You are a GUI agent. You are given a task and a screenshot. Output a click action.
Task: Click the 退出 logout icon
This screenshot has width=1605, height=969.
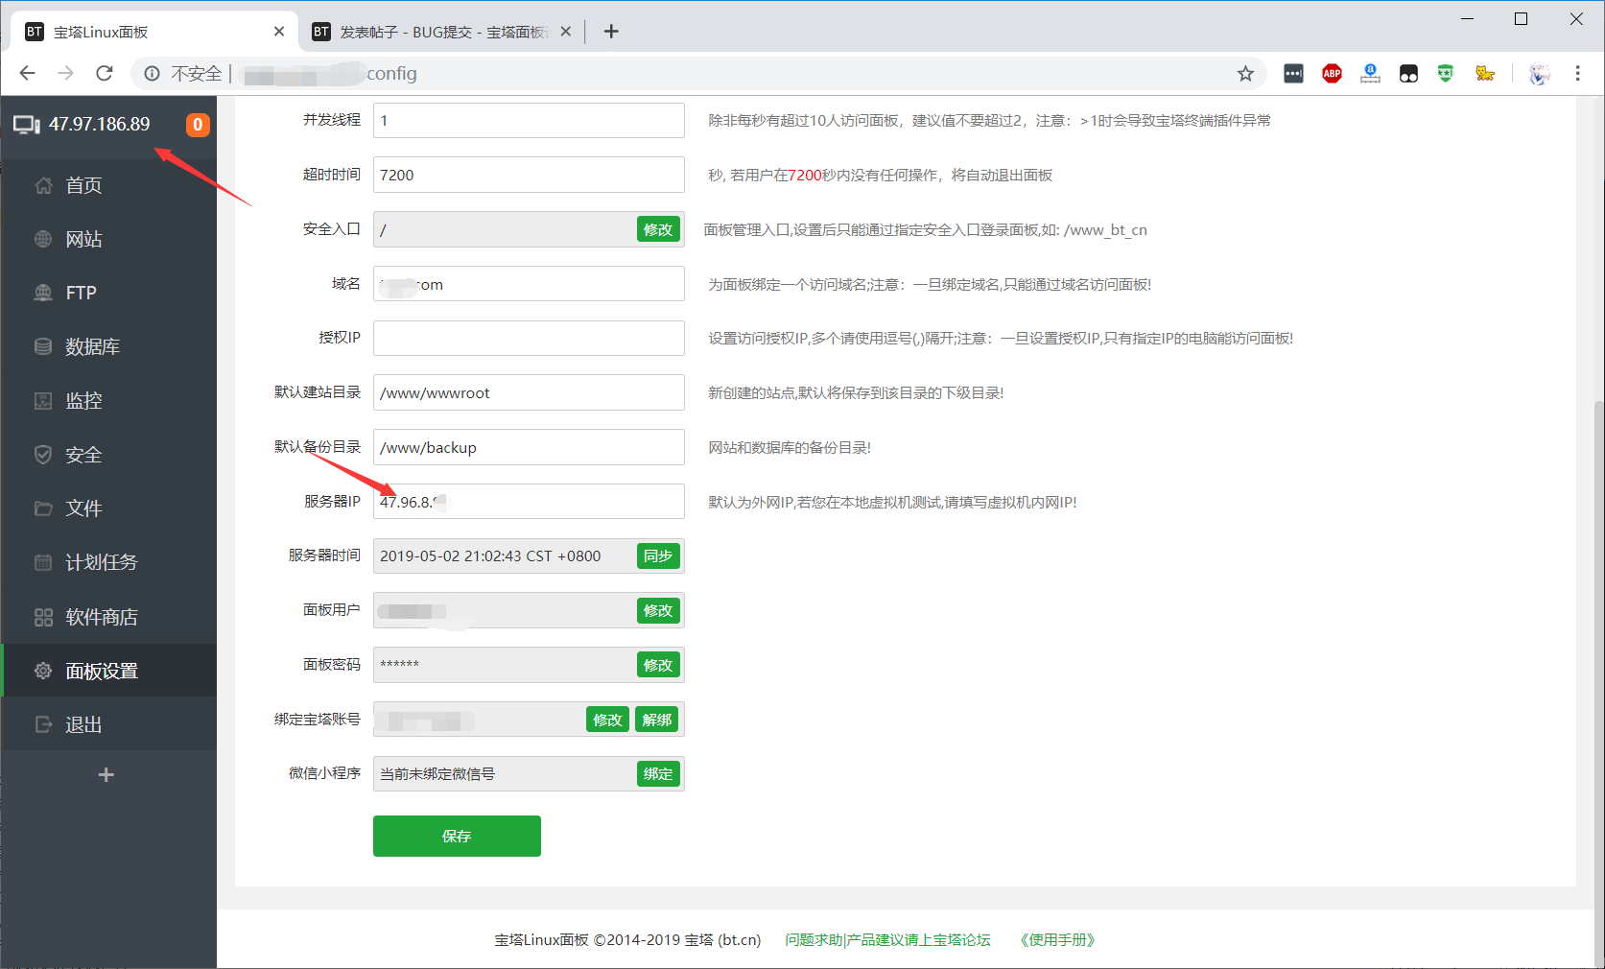pyautogui.click(x=43, y=724)
